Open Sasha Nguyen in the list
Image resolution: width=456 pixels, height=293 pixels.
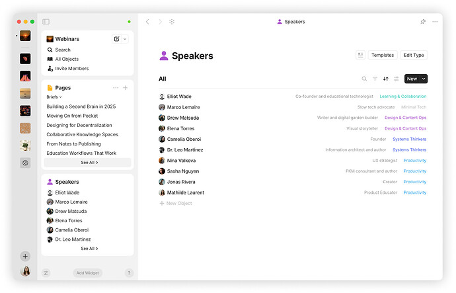[x=183, y=171]
